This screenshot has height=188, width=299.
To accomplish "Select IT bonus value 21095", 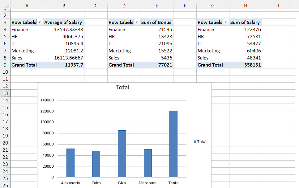I will point(157,43).
